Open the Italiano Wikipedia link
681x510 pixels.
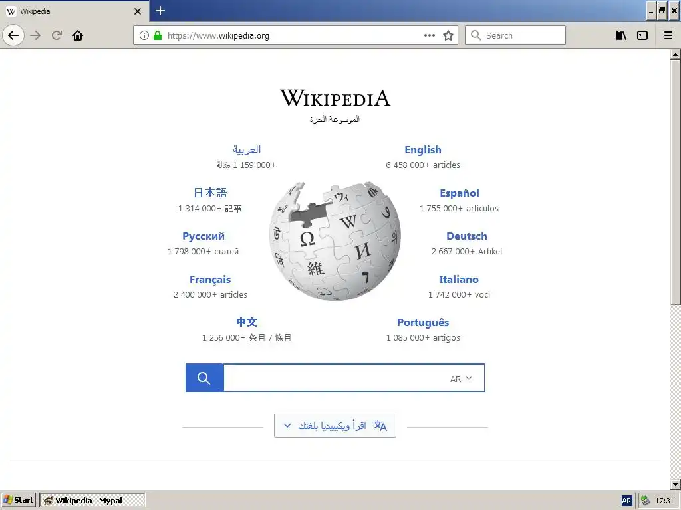click(459, 280)
